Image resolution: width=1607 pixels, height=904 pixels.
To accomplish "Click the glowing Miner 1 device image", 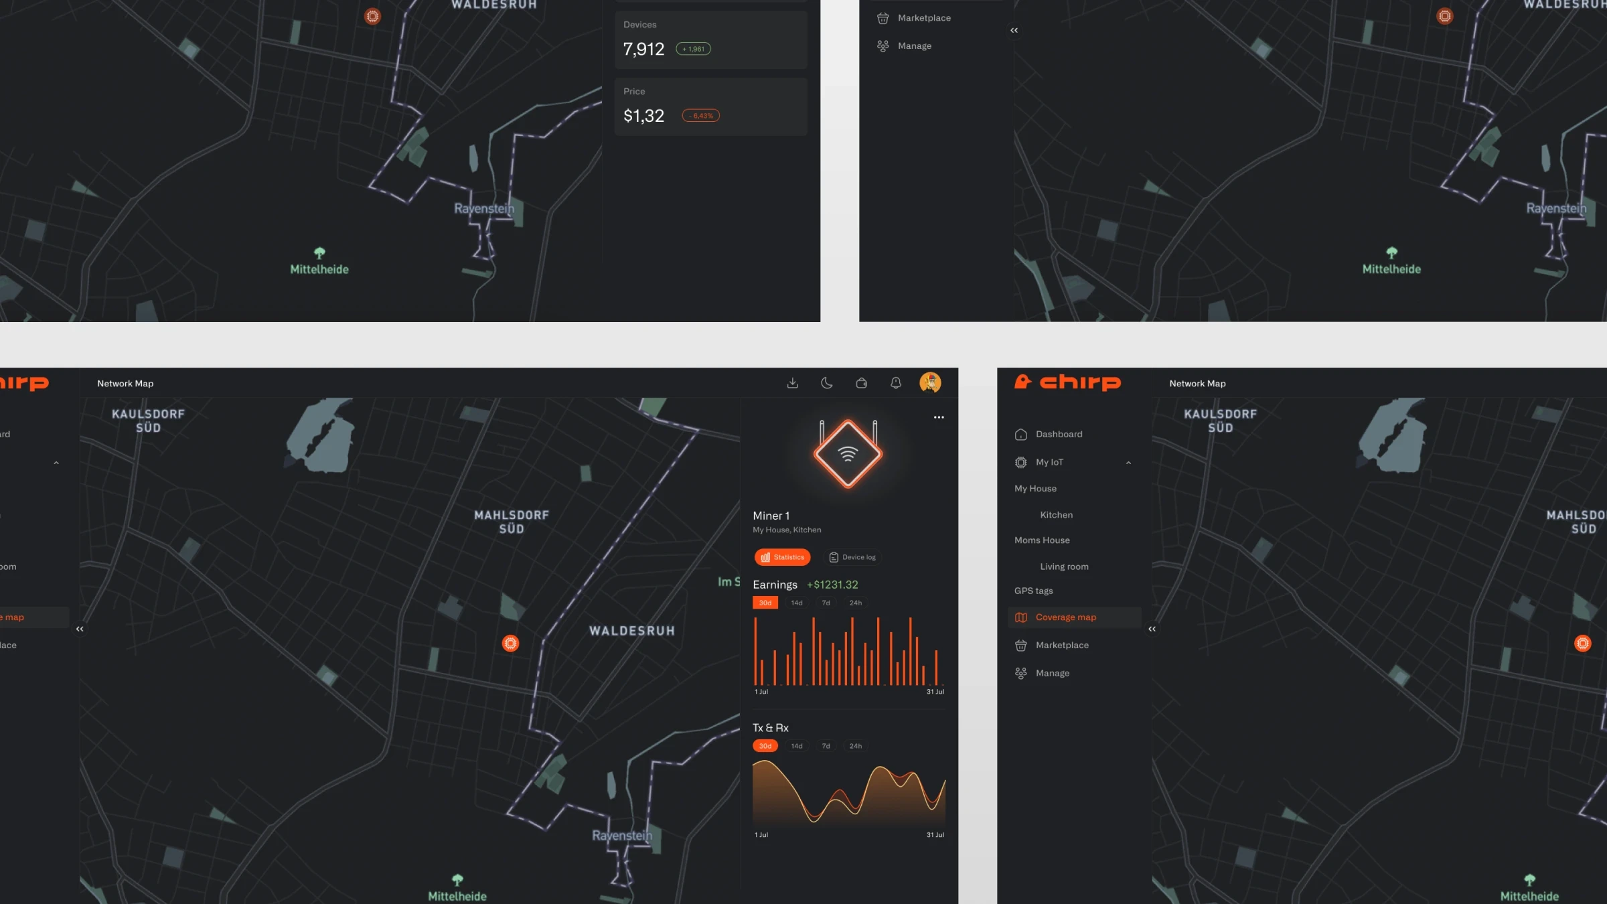I will [848, 453].
